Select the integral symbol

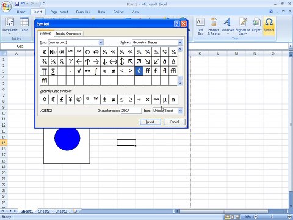[x=96, y=71]
